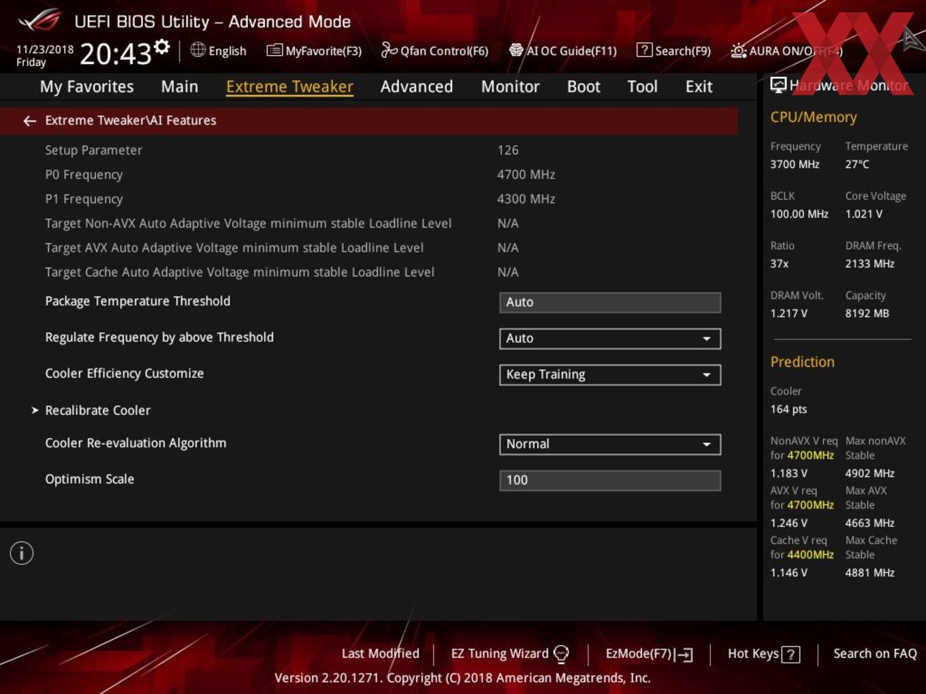This screenshot has width=926, height=694.
Task: Launch EZ Tuning Wizard
Action: pos(509,654)
